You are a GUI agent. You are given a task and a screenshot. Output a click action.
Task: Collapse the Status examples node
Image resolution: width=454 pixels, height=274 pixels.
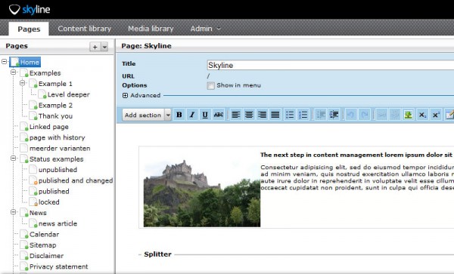click(x=14, y=159)
